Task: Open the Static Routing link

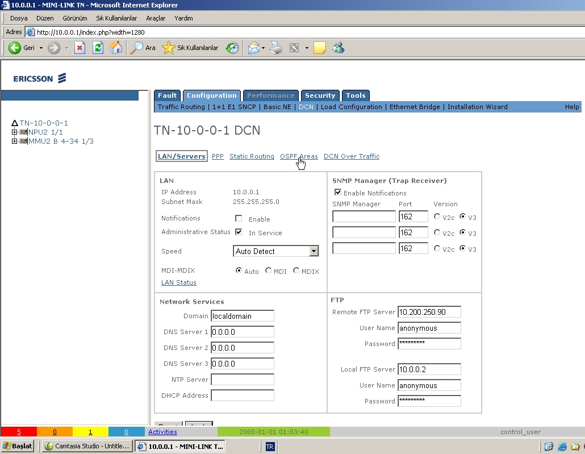Action: click(252, 156)
